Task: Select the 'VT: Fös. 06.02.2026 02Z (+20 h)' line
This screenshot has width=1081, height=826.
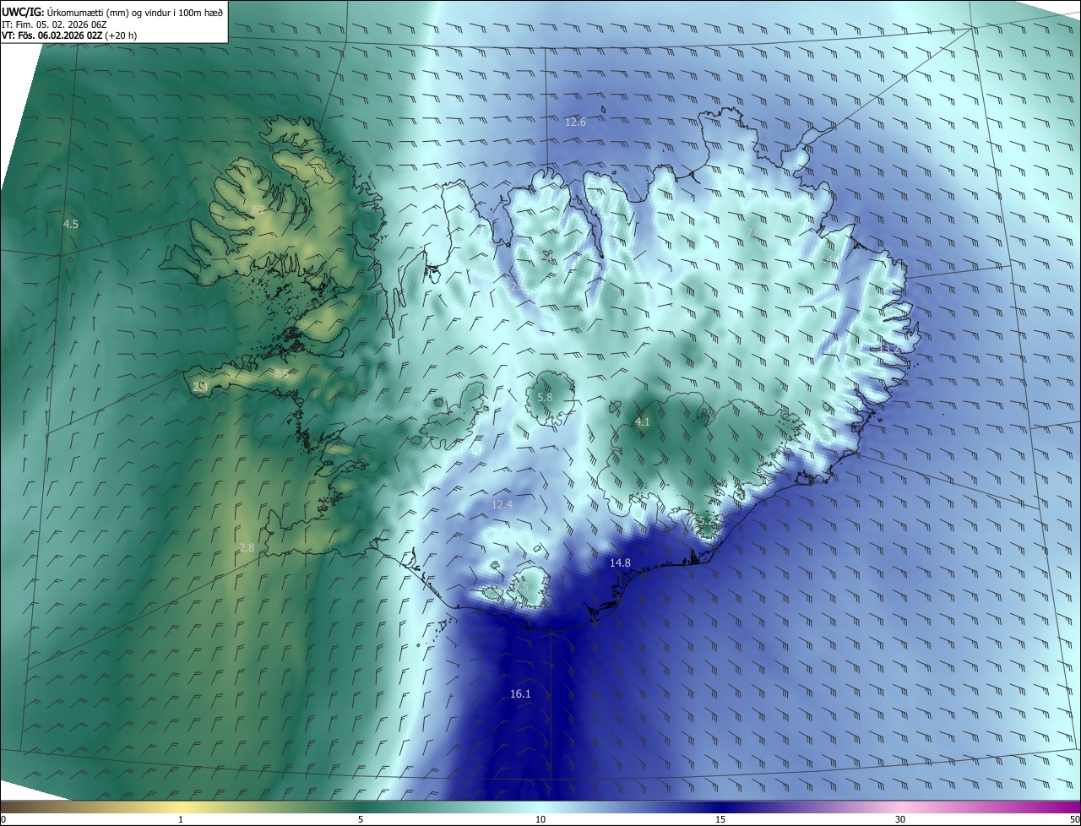Action: tap(69, 35)
